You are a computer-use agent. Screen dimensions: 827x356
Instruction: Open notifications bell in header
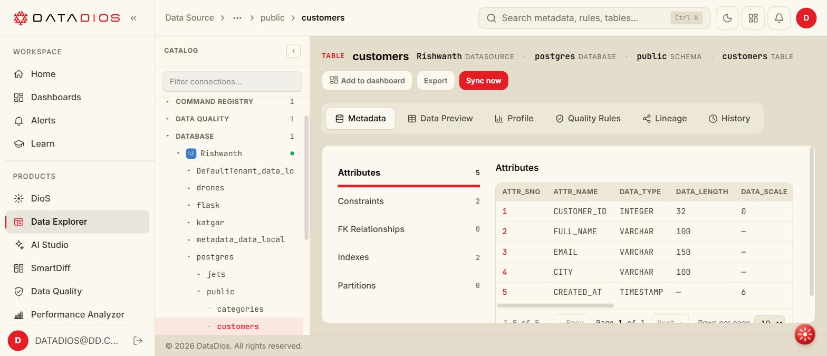tap(779, 18)
